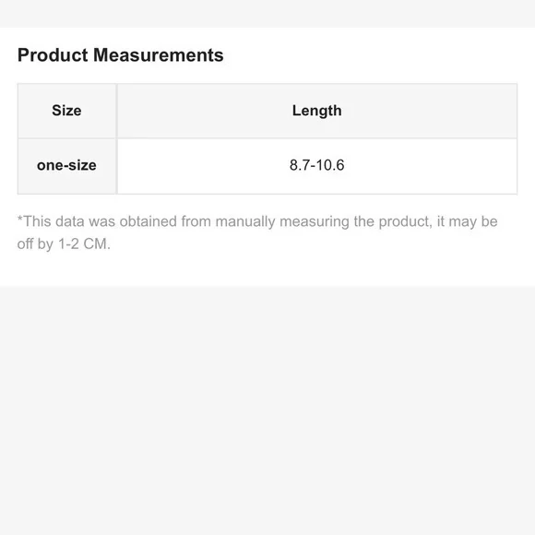Click the word 'obtained' in the note
Screen dimensions: 535x535
[x=149, y=221]
